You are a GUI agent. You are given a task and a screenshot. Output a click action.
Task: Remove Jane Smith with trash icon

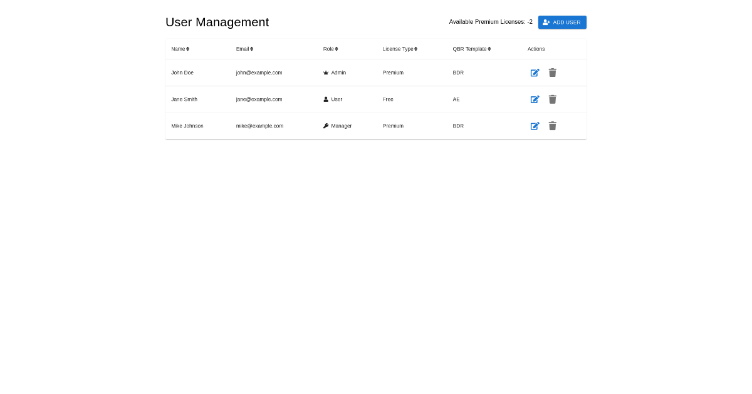(552, 99)
